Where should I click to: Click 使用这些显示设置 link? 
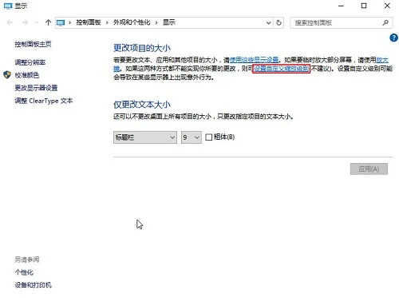(x=254, y=60)
